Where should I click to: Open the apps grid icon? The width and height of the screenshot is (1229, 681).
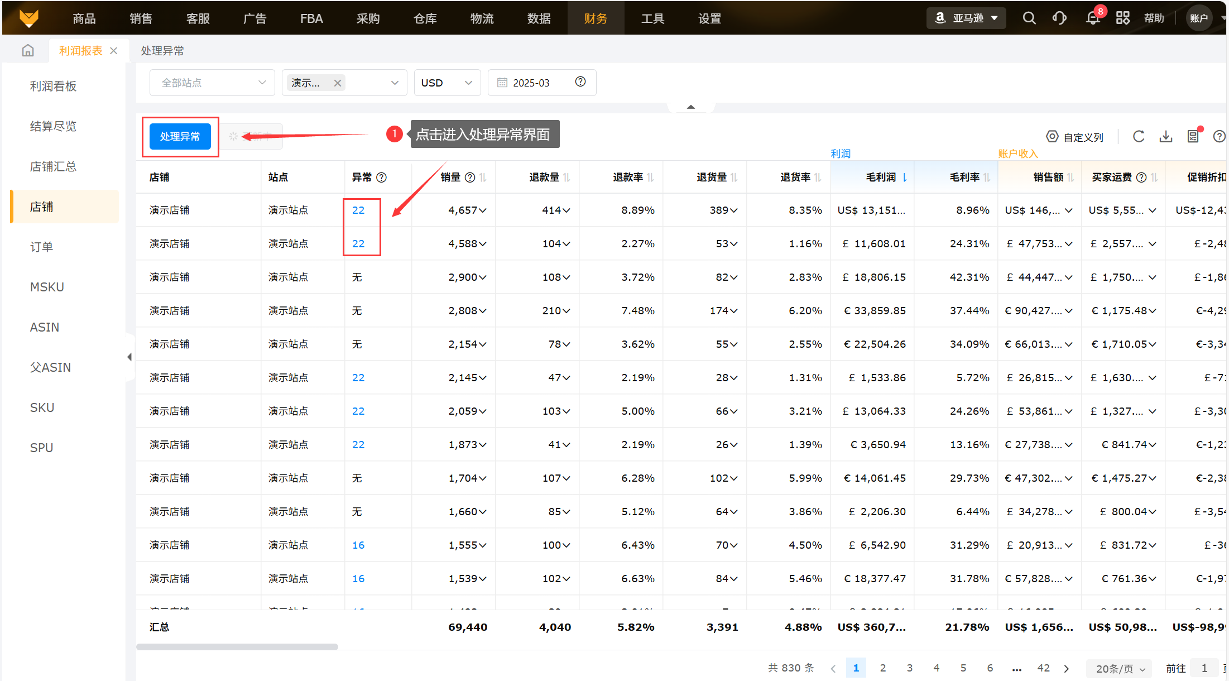[1123, 18]
